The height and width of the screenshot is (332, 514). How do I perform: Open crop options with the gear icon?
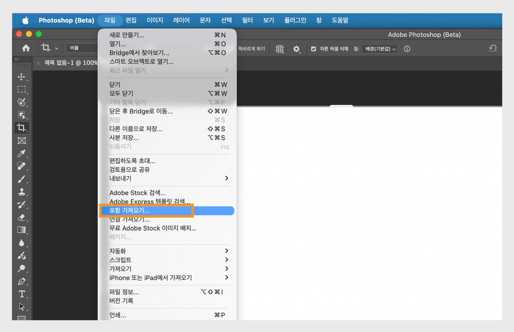(297, 49)
